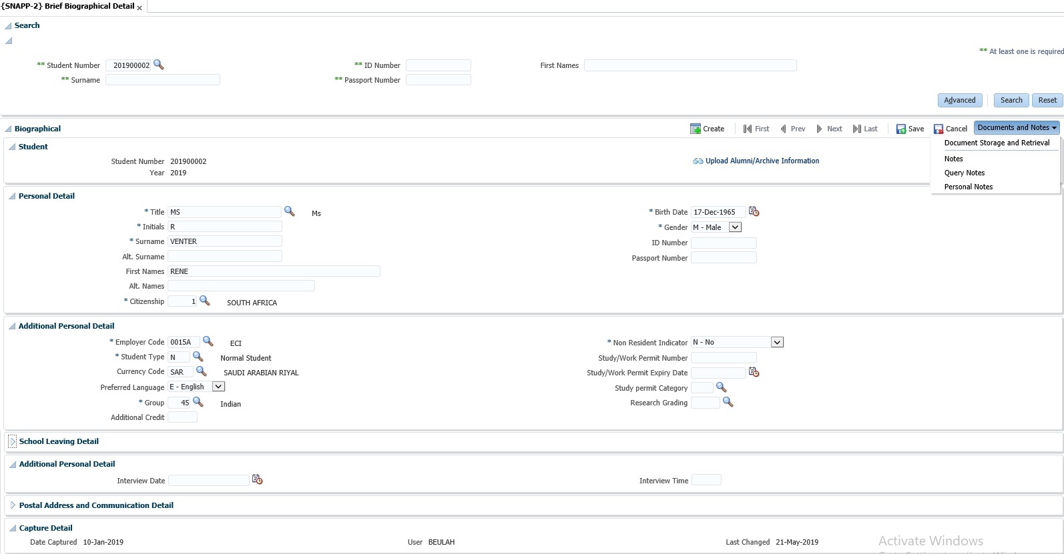Click the Research Grading lookup icon
The width and height of the screenshot is (1064, 554).
point(728,402)
